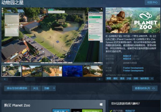This screenshot has height=112, width=161.
Task: Click the 关注 follow button
Action: [36, 88]
